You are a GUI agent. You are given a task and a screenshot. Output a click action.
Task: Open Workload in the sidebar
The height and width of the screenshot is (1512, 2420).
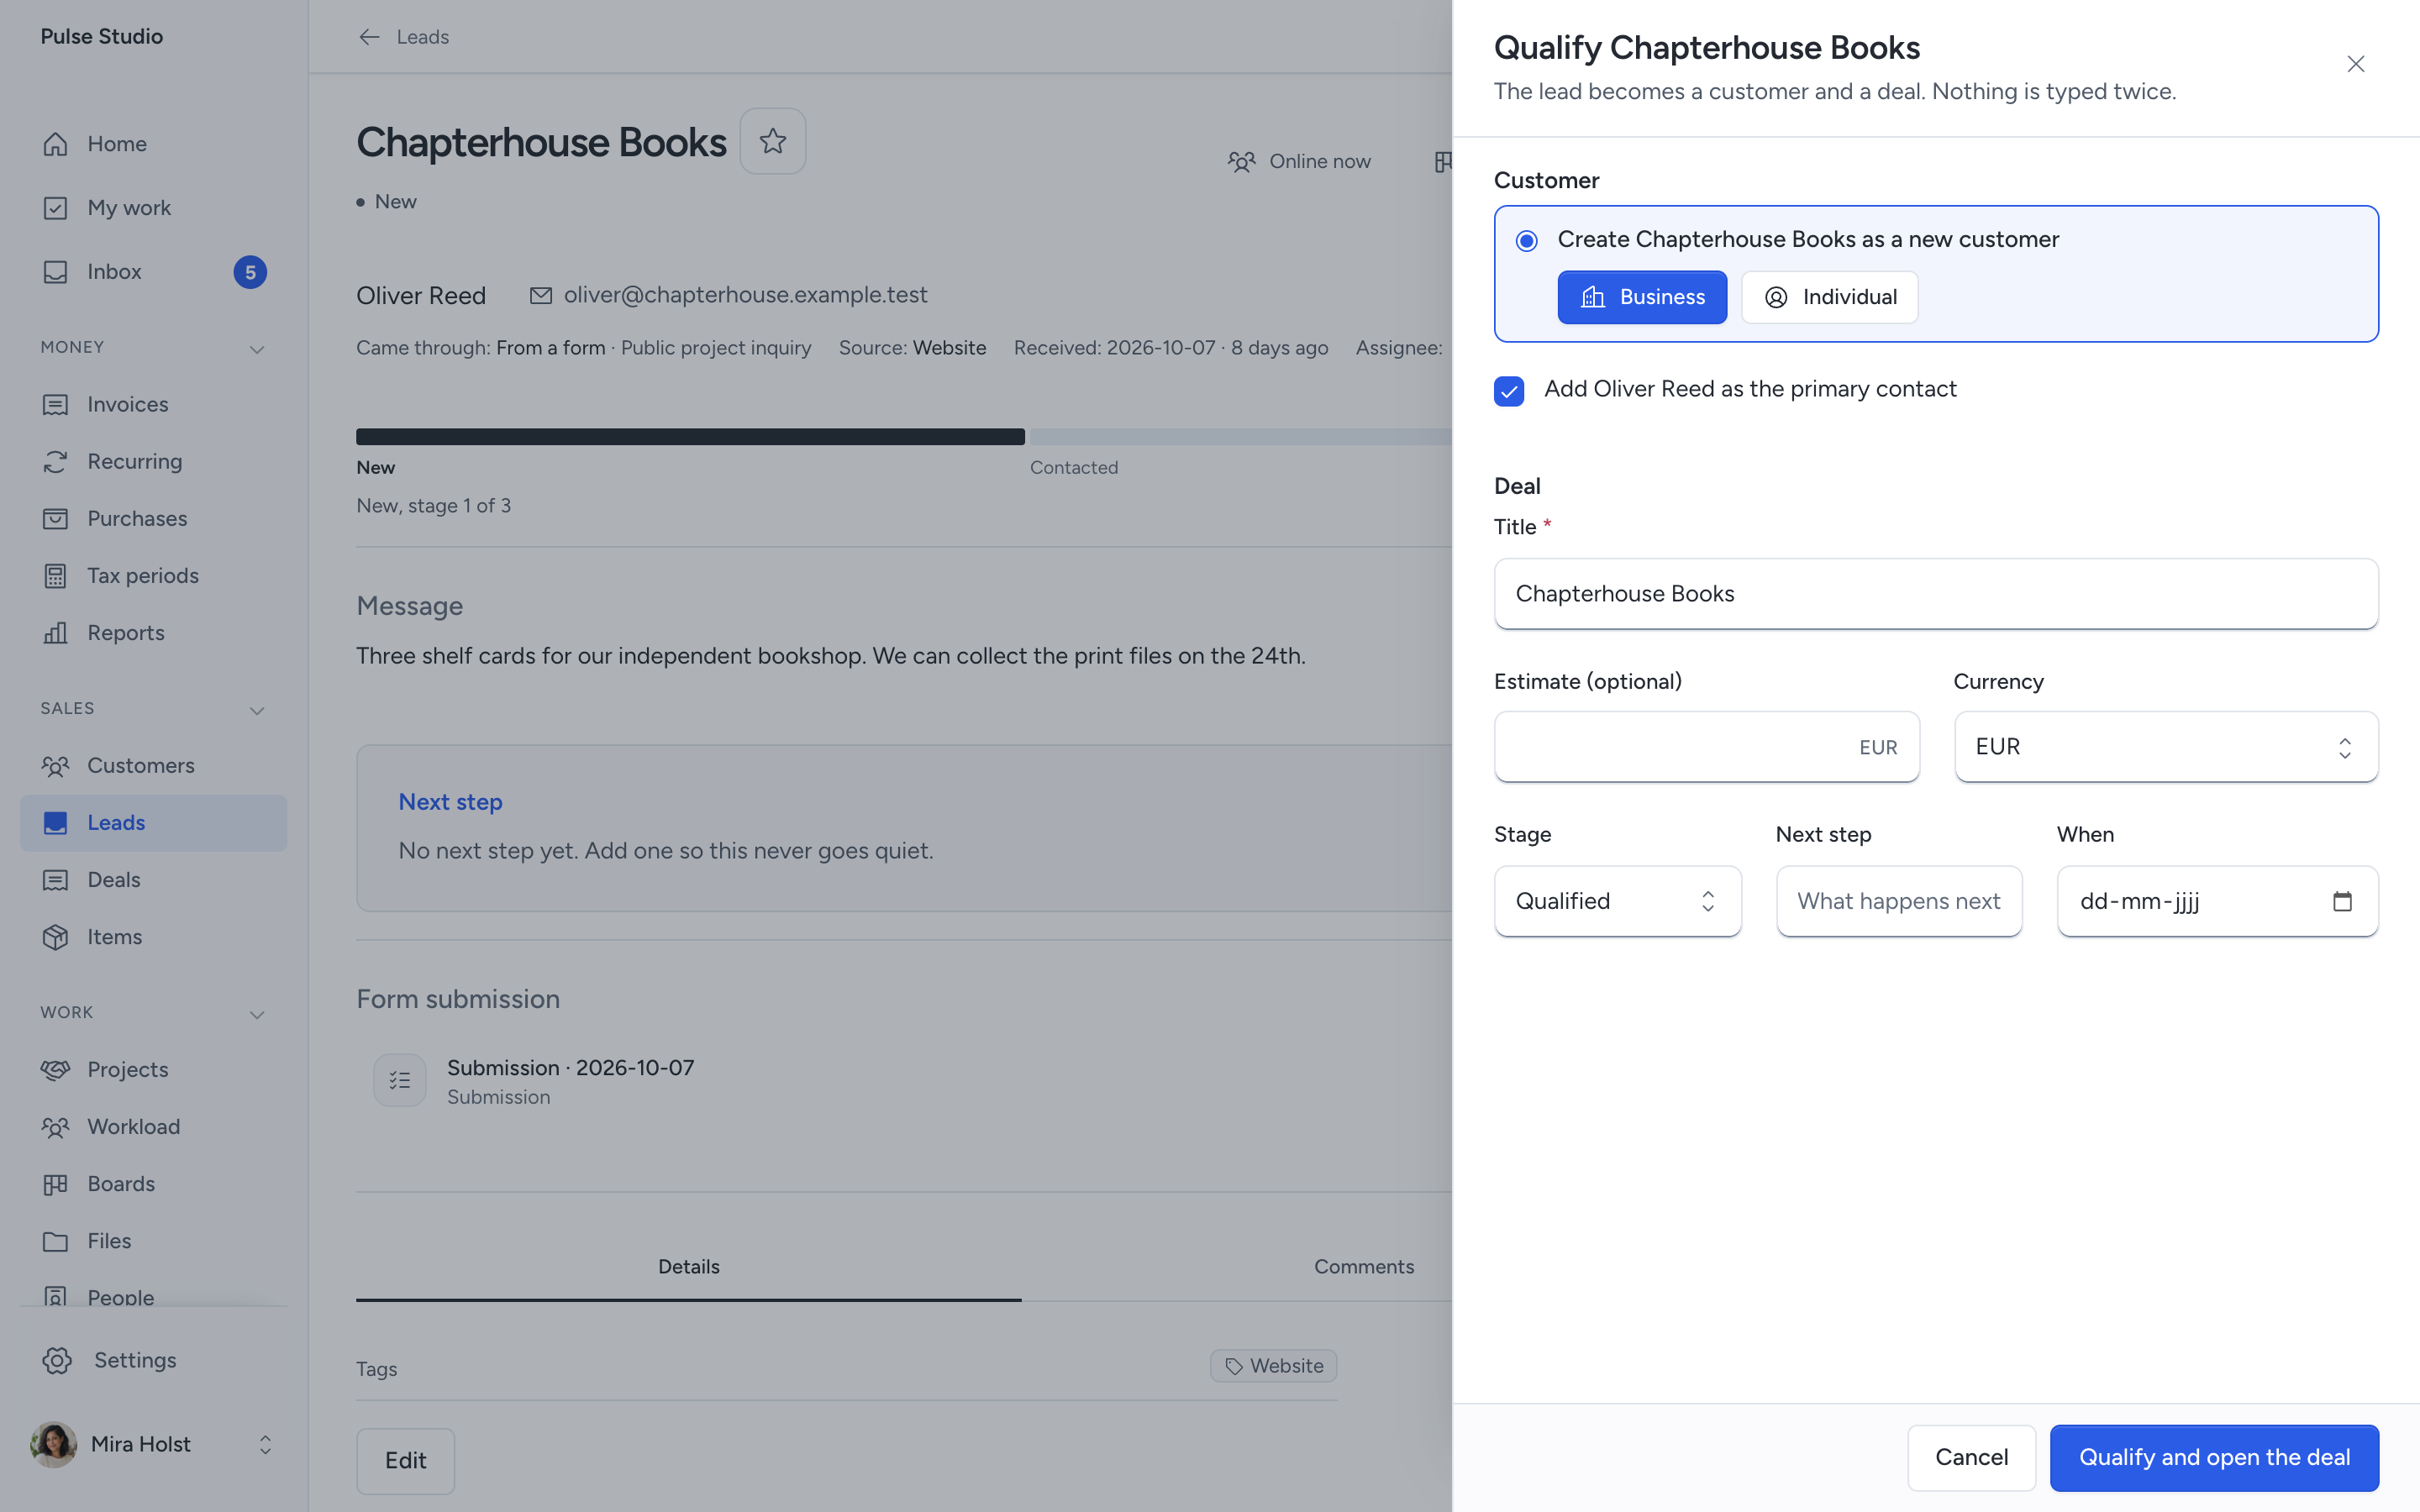(x=153, y=1127)
